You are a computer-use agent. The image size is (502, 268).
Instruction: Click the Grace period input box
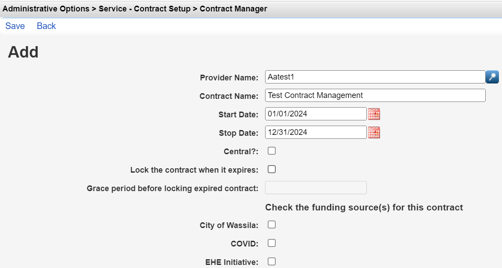click(x=316, y=188)
